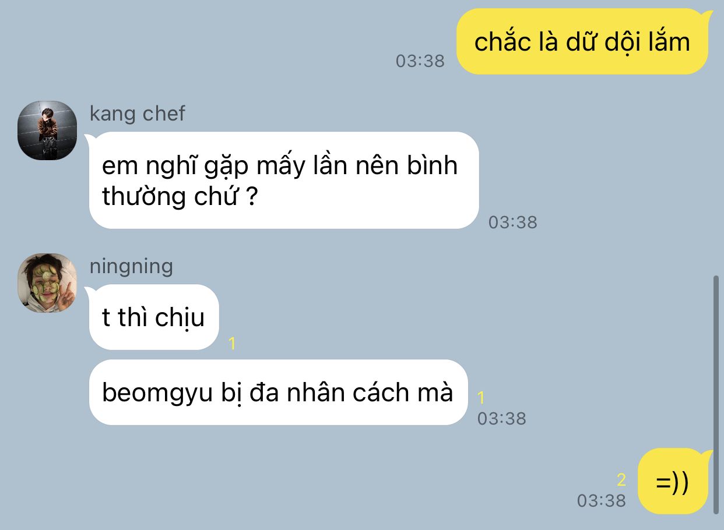Screen dimensions: 724x530
Task: Open kang chef's profile avatar
Action: coord(47,130)
